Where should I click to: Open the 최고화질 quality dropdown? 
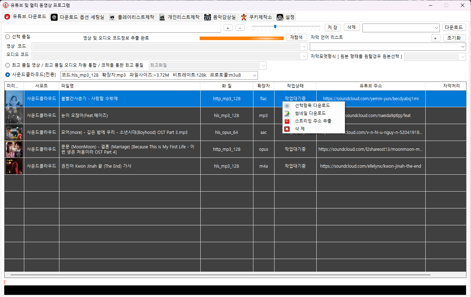[208, 65]
